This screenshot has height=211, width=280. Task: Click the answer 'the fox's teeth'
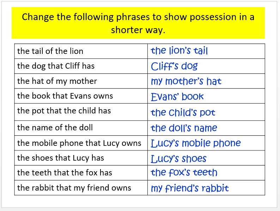[184, 173]
